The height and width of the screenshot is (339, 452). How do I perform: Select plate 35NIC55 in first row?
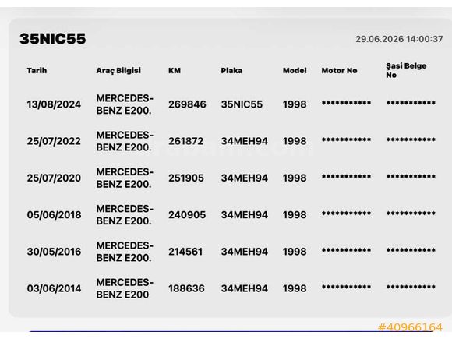pos(242,104)
